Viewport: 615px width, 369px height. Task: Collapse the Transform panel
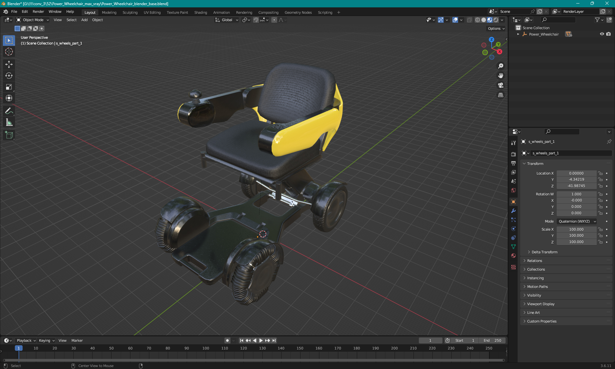pos(535,164)
